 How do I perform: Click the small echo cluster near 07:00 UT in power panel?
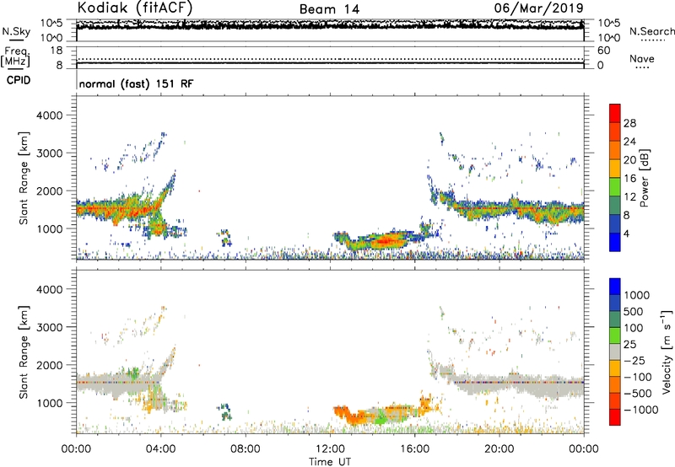click(225, 238)
